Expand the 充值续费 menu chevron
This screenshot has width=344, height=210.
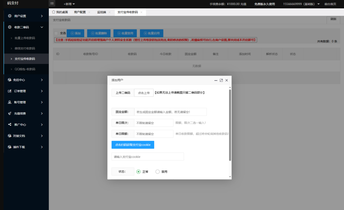click(x=42, y=113)
